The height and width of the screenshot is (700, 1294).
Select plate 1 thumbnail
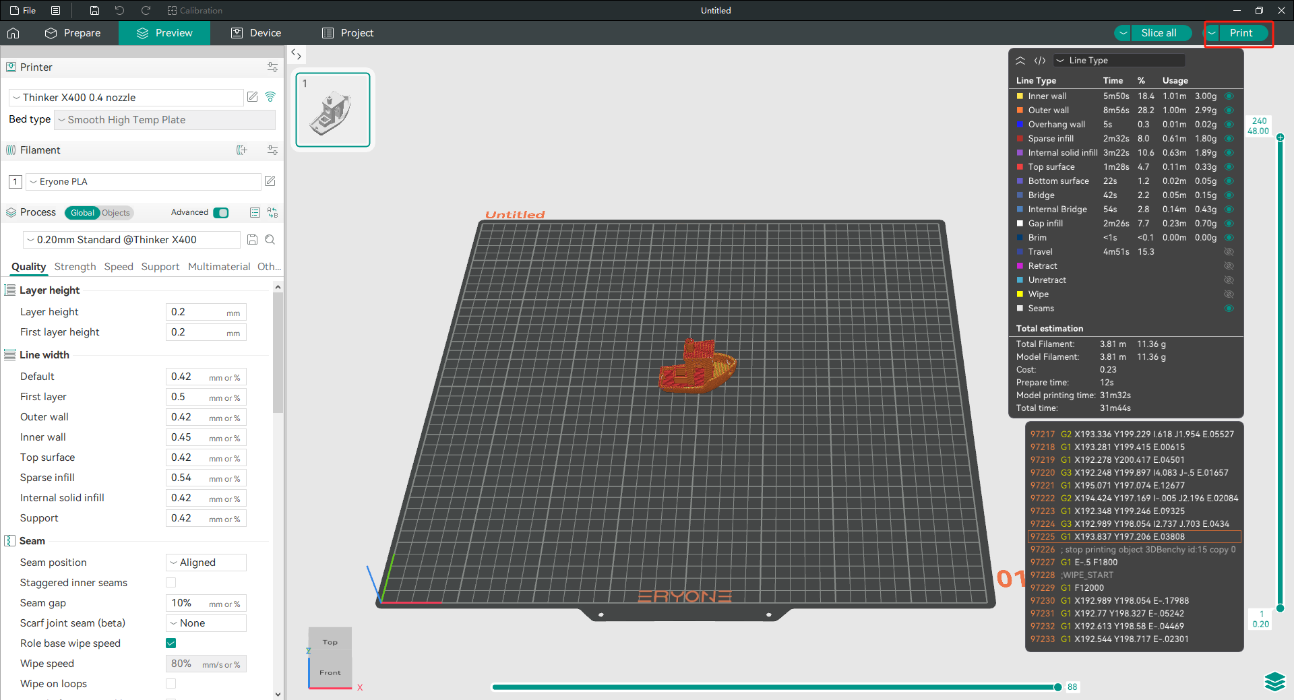click(333, 110)
